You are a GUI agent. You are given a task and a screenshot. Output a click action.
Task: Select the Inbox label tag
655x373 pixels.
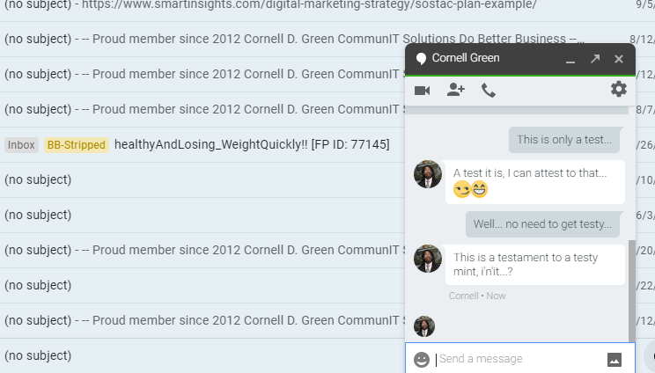(21, 145)
